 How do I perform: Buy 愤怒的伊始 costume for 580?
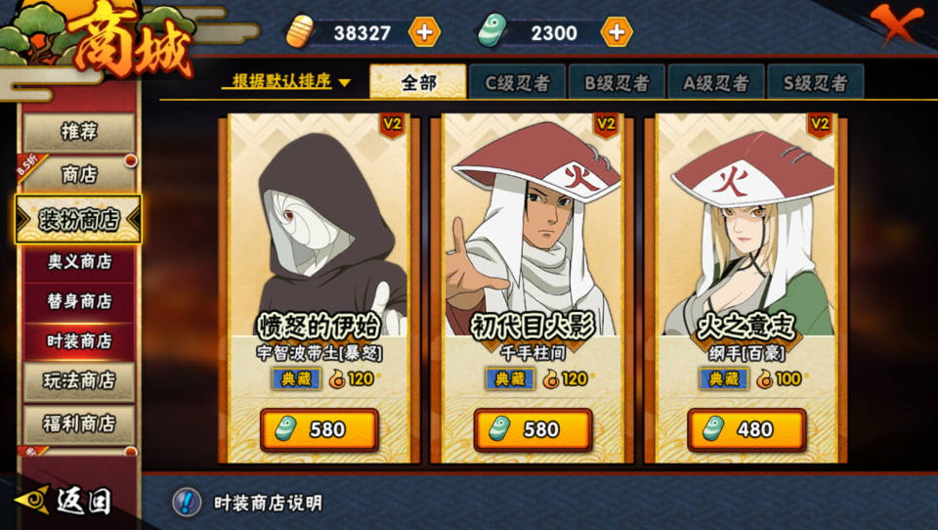319,429
